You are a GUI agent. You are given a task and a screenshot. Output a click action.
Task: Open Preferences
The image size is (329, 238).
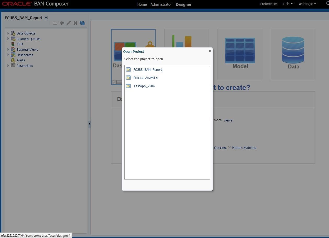[x=269, y=4]
